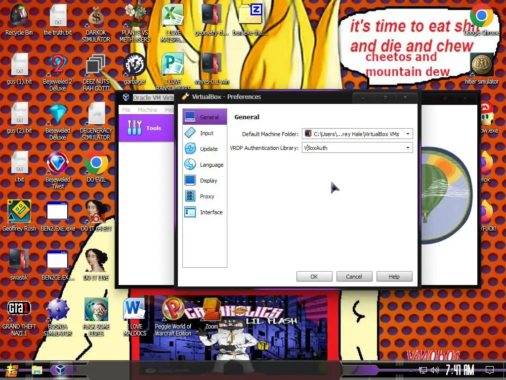Open the Proxy preferences page
This screenshot has height=380, width=506.
[x=205, y=196]
